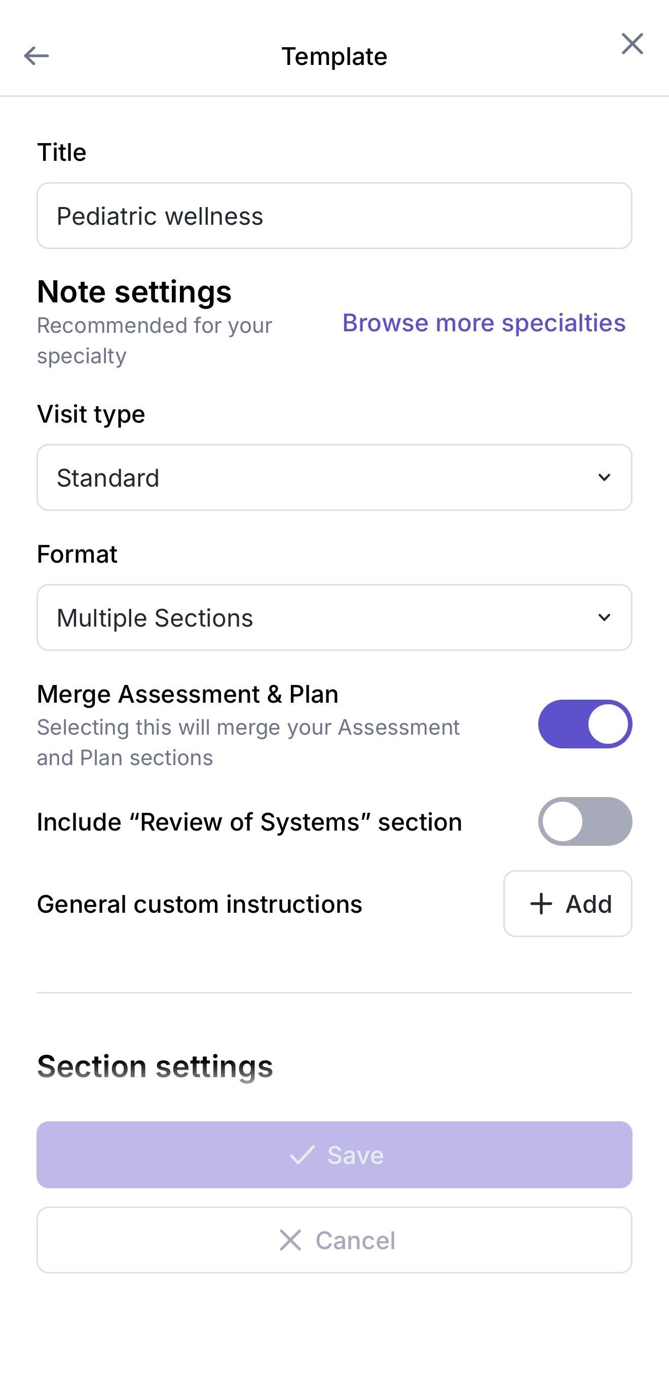Screen dimensions: 669x1377
Task: Close the Template panel with the X icon
Action: click(x=632, y=44)
